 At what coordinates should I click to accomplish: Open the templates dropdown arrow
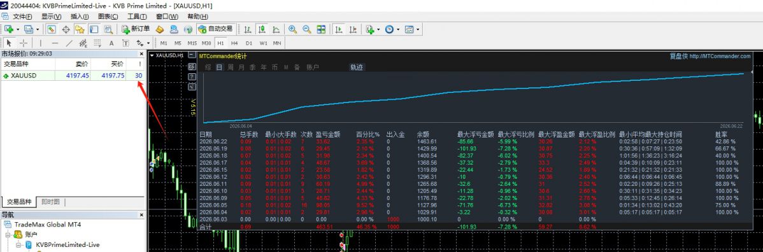point(418,30)
